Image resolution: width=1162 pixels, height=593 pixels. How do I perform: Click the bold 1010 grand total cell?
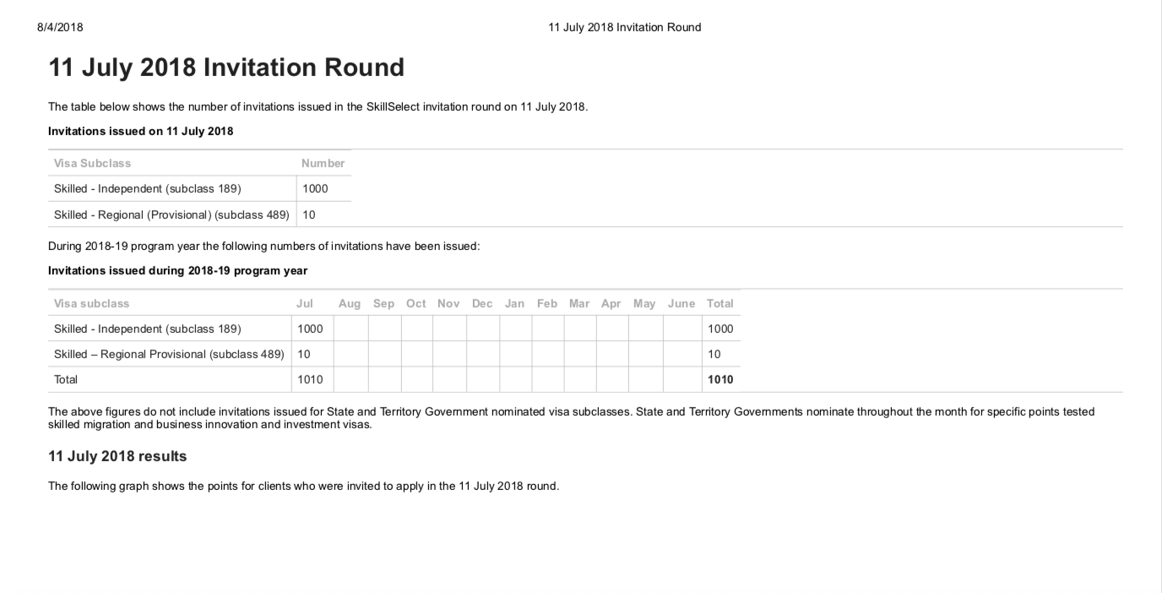(x=720, y=379)
